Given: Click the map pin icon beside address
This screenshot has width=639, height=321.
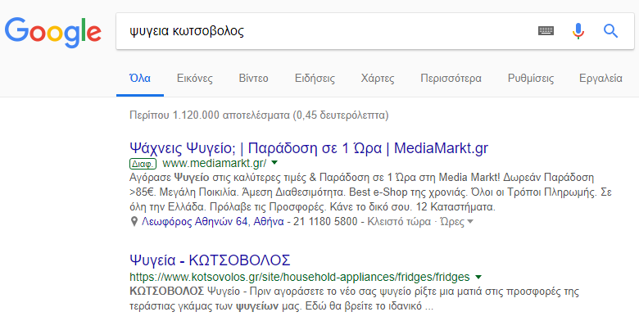Looking at the screenshot, I should click(134, 222).
